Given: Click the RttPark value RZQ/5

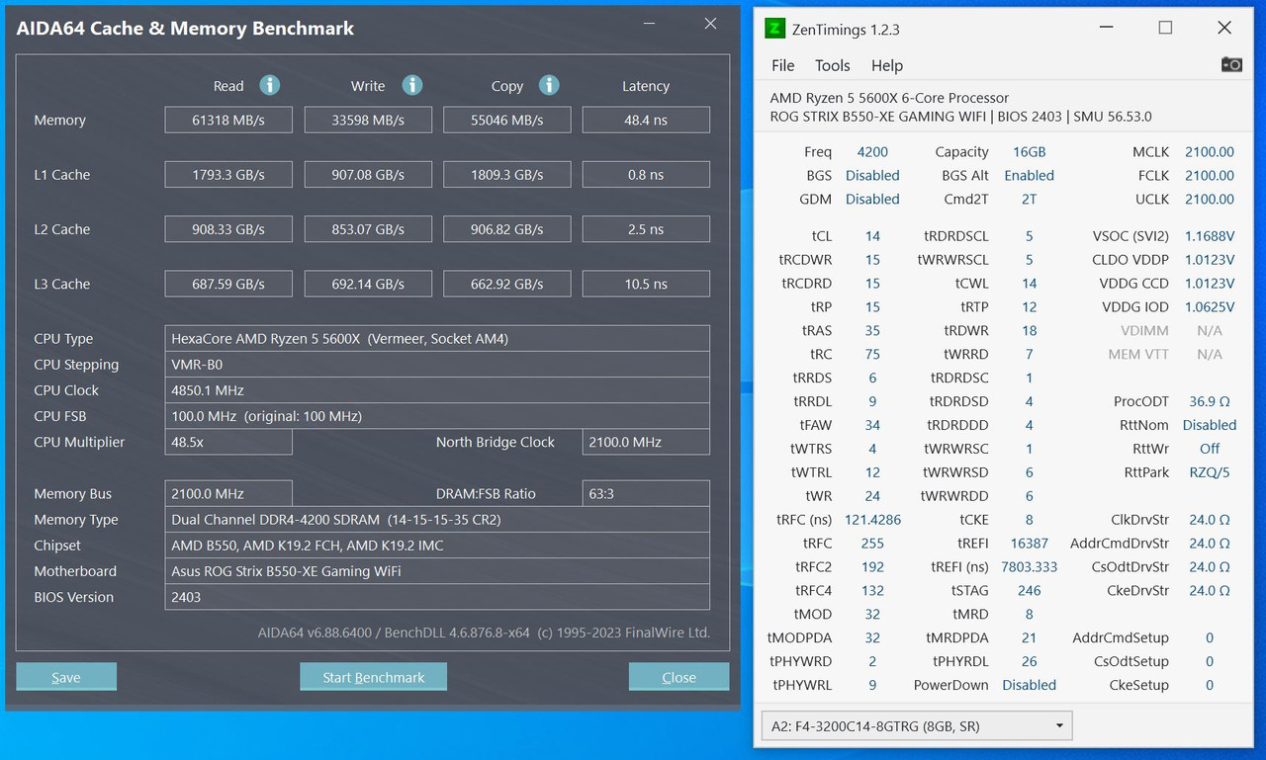Looking at the screenshot, I should (x=1210, y=473).
